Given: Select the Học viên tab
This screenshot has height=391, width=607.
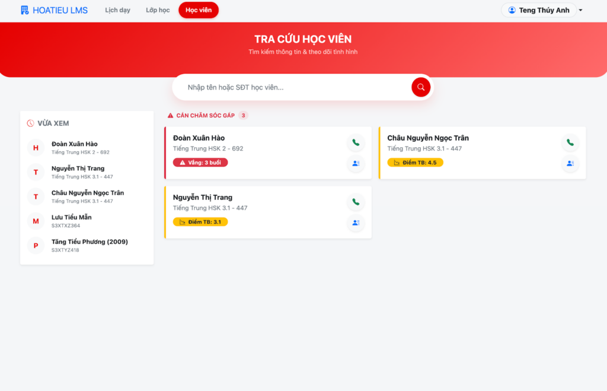Looking at the screenshot, I should click(x=199, y=10).
